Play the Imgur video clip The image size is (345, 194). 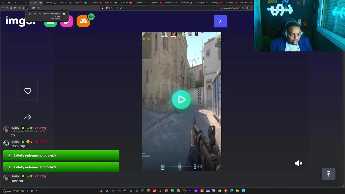coord(181,100)
